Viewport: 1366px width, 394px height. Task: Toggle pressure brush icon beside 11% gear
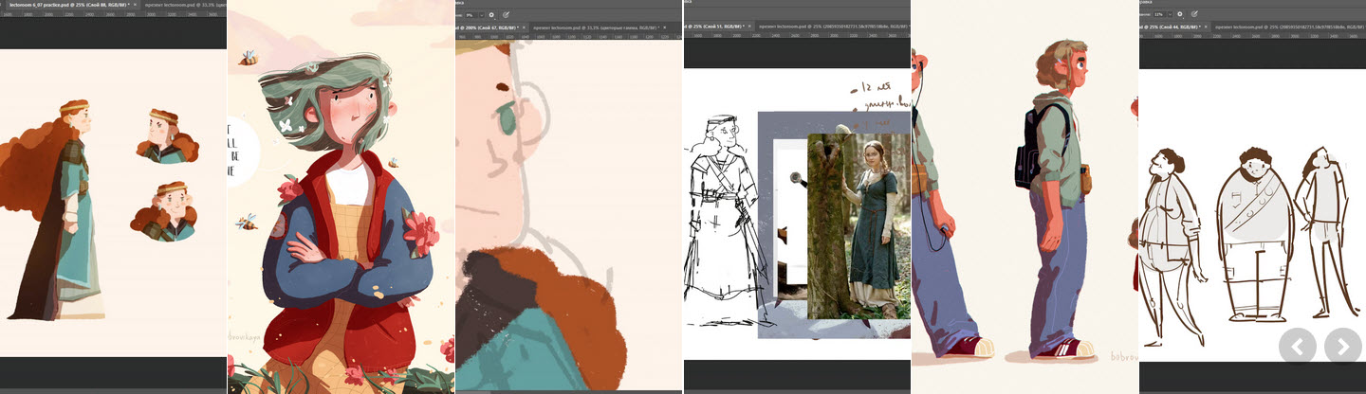1194,14
